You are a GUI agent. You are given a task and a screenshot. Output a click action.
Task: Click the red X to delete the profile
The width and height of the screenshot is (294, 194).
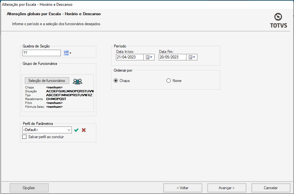84,130
